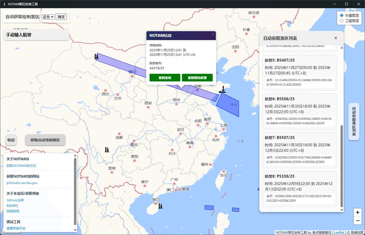Click the 西安 city marker
Viewport: 365px width, 235px height.
(x=148, y=107)
